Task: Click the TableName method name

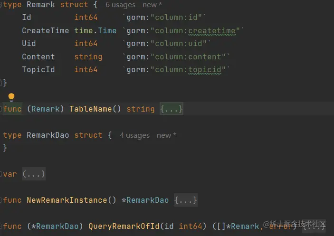Action: [91, 109]
